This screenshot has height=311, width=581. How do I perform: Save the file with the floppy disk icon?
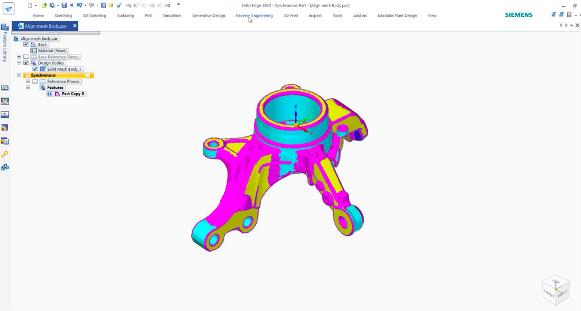tap(64, 5)
